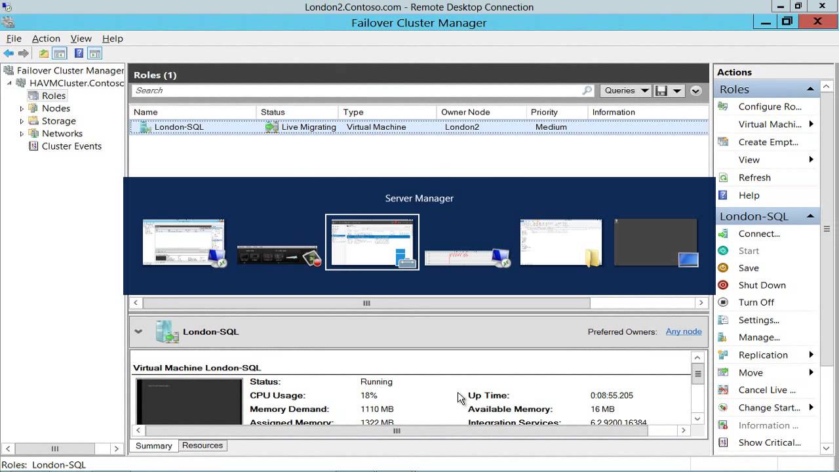
Task: Choose the Server Manager thumbnail in task switcher
Action: 372,242
